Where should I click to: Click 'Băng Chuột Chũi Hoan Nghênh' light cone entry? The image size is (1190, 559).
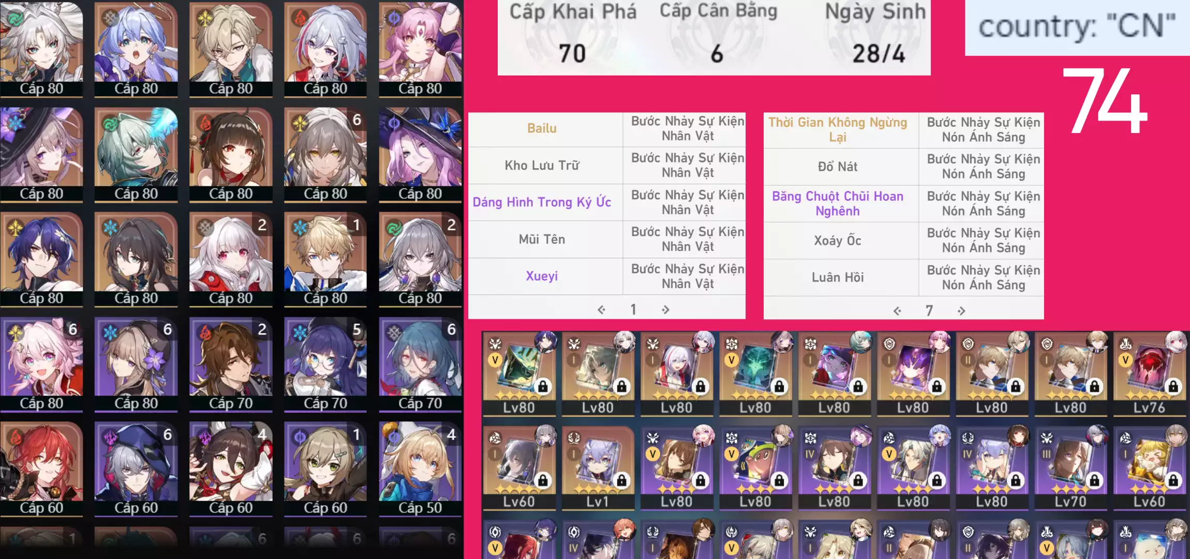tap(838, 203)
